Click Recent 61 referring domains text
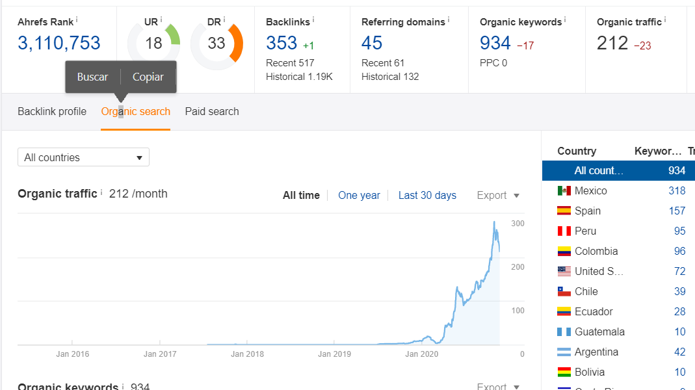This screenshot has width=695, height=390. pyautogui.click(x=382, y=63)
